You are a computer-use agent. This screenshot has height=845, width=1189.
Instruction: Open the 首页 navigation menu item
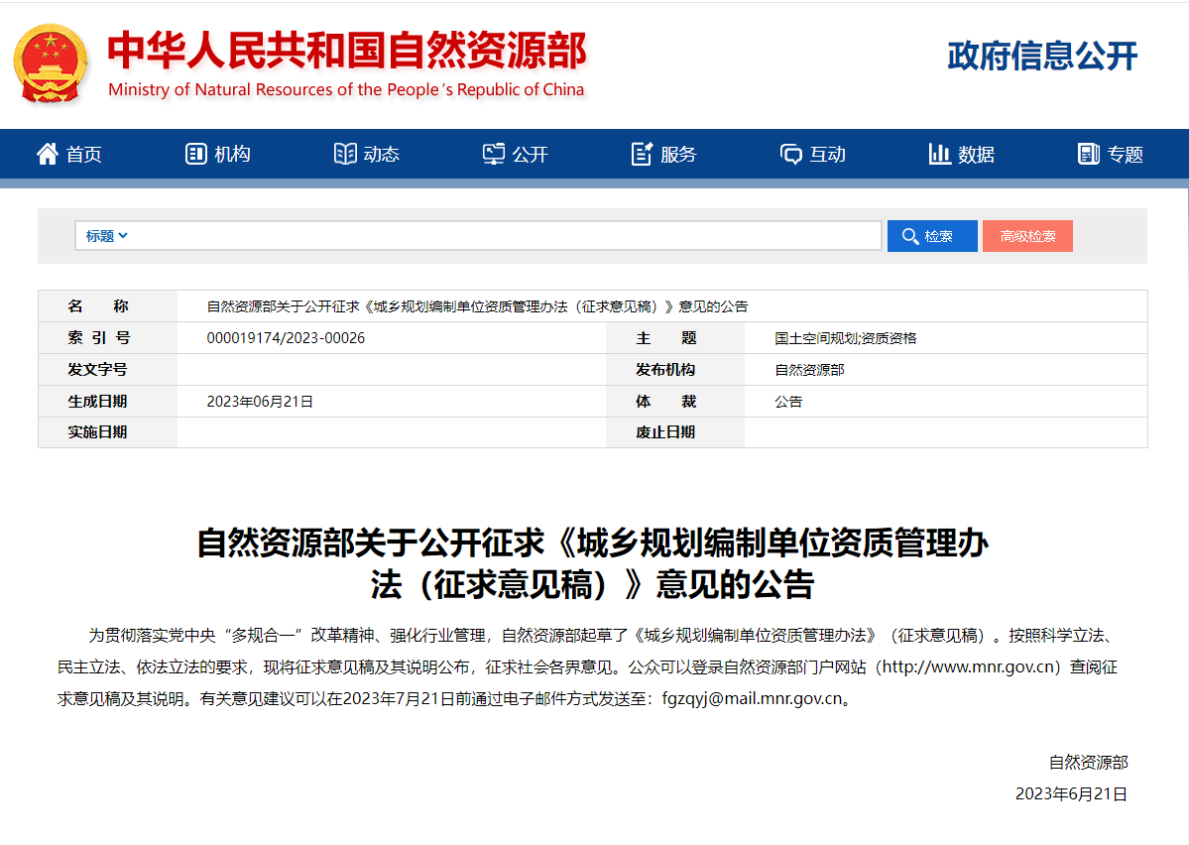pyautogui.click(x=69, y=154)
